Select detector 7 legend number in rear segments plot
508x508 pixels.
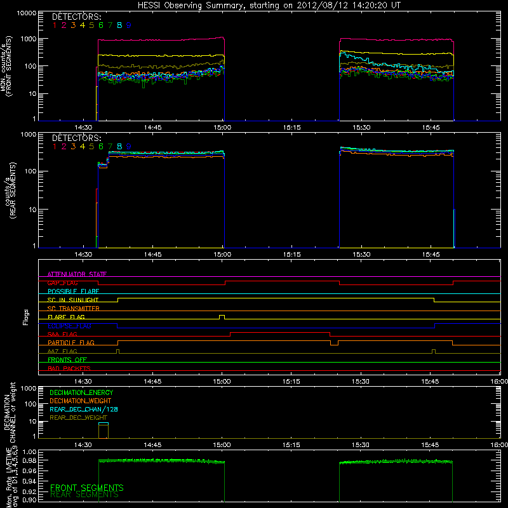click(x=110, y=147)
